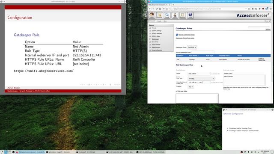The image size is (274, 154).
Task: Click the volume icon in system tray
Action: click(252, 152)
